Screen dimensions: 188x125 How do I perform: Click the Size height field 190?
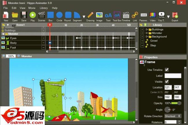point(178,97)
